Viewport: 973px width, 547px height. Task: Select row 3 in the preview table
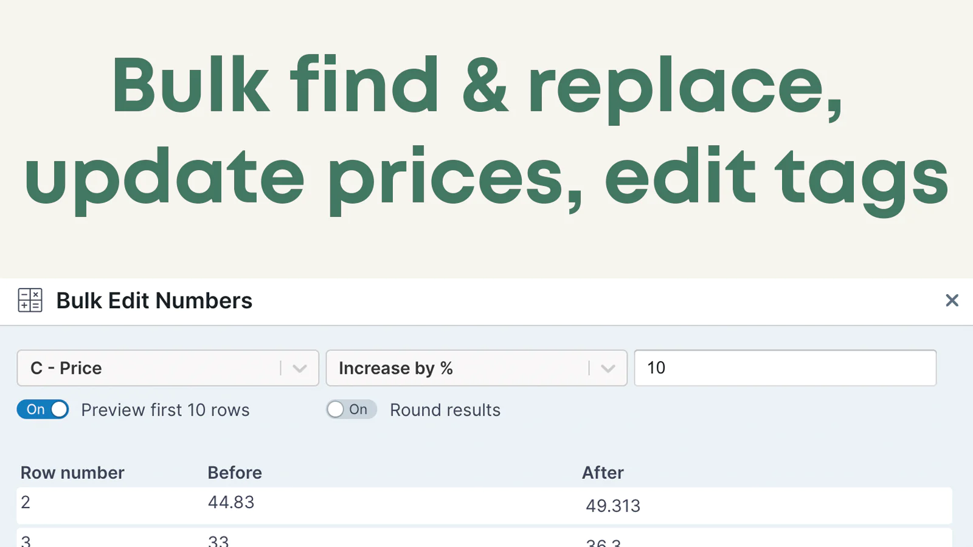(x=484, y=538)
